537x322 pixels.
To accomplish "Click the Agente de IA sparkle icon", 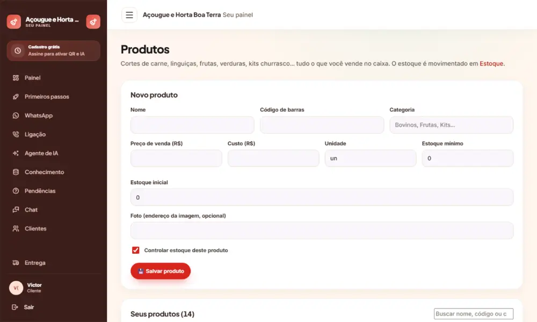I will tap(16, 153).
